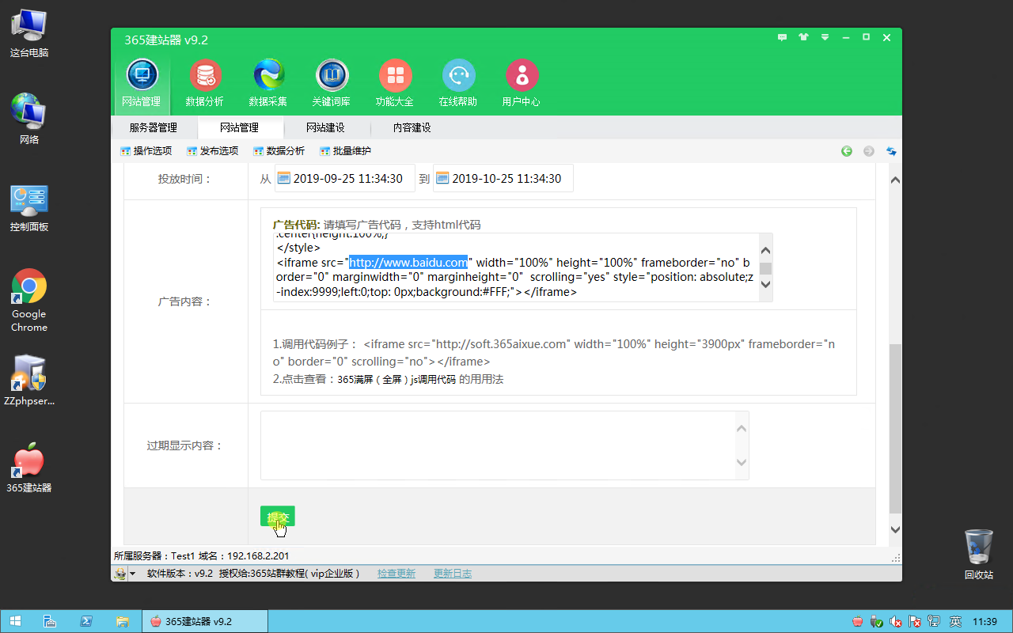This screenshot has width=1013, height=633.
Task: Open 控制面板 desktop icon
Action: (x=29, y=207)
